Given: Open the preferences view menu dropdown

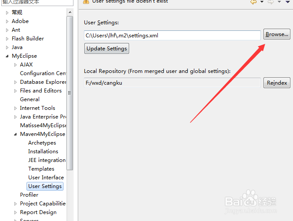Looking at the screenshot, I should (x=288, y=2).
